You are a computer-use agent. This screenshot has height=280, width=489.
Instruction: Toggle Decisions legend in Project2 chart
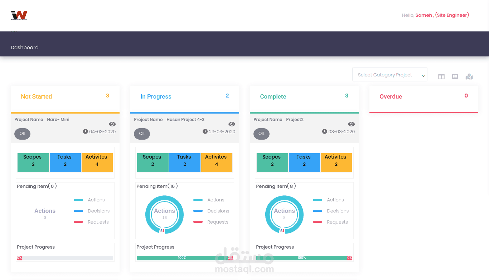pyautogui.click(x=331, y=211)
